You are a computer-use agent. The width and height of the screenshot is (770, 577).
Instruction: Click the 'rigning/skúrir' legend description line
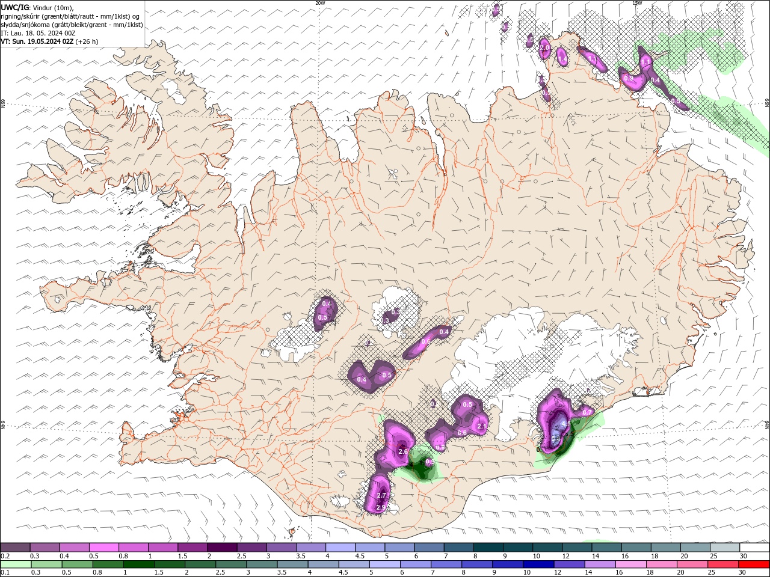click(70, 16)
